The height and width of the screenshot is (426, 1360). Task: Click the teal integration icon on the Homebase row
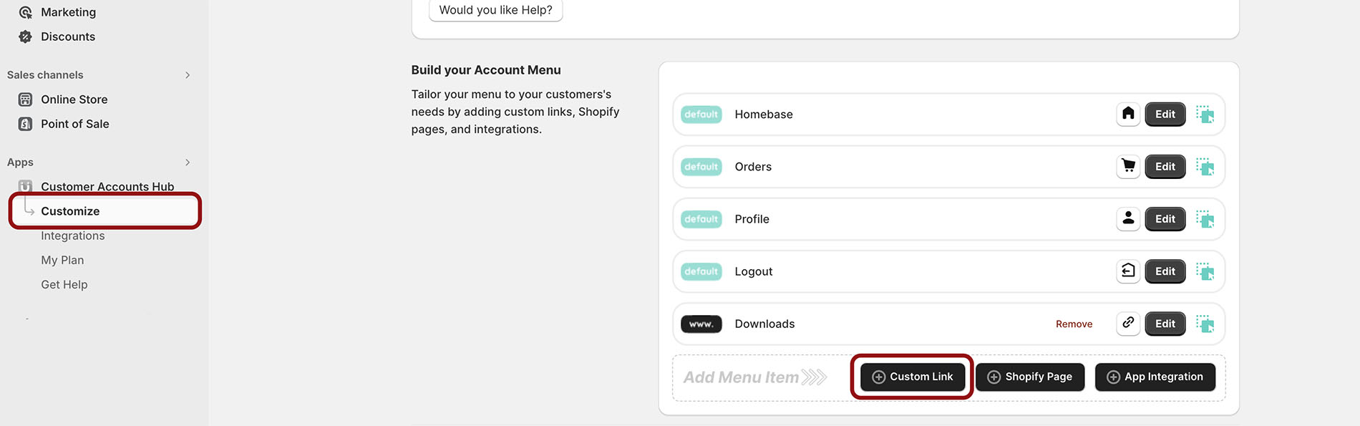click(1207, 114)
